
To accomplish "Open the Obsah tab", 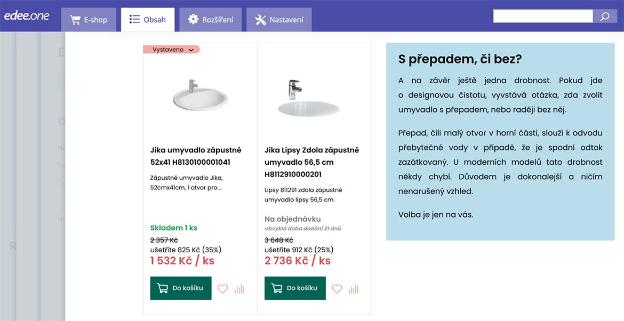I will tap(148, 20).
